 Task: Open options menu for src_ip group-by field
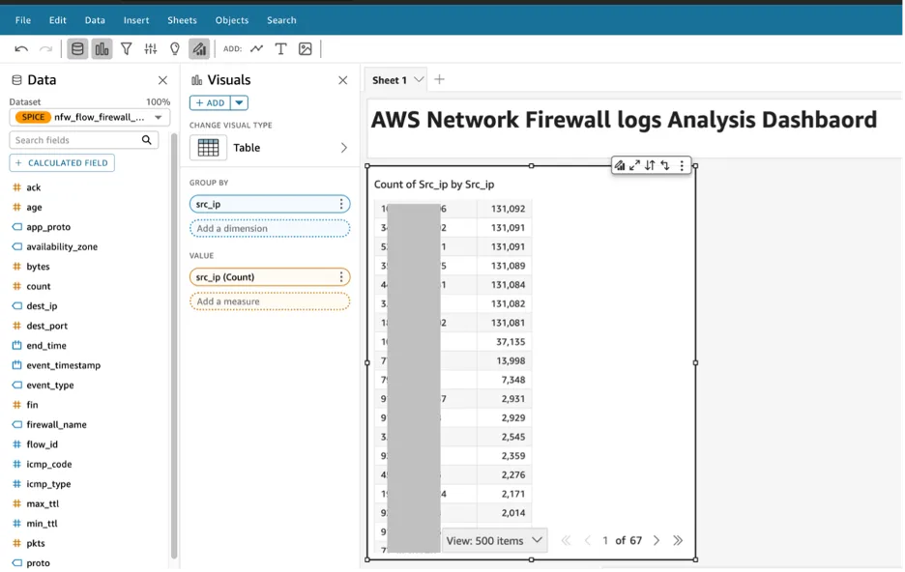click(x=341, y=204)
